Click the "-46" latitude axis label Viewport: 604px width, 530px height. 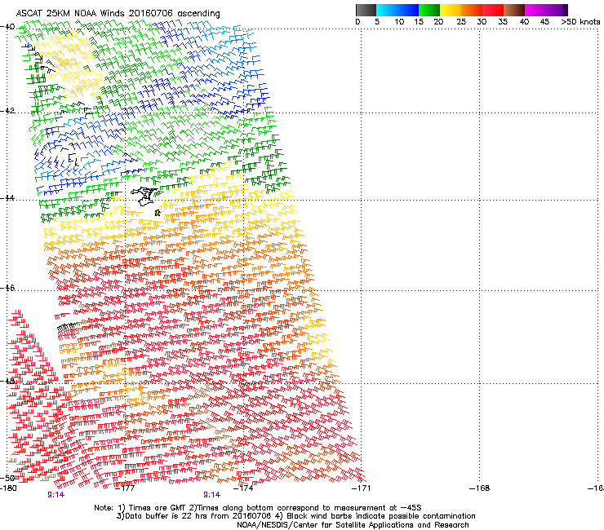click(x=7, y=288)
